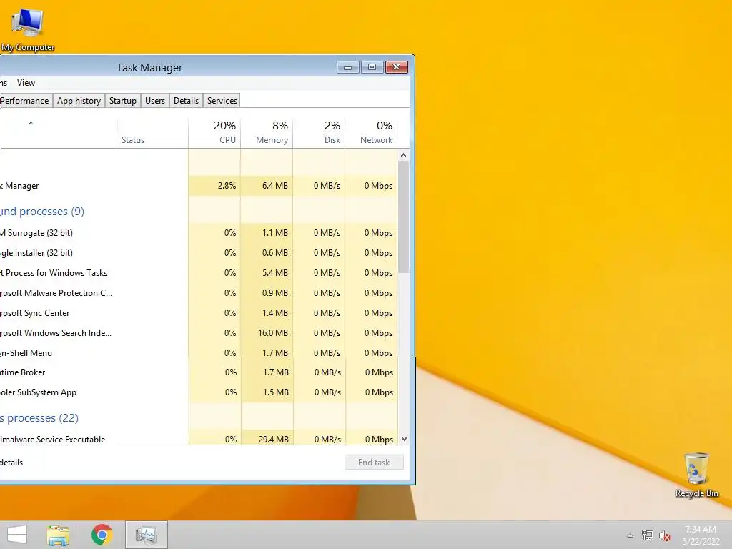Click the network tray icon
The height and width of the screenshot is (549, 732).
point(647,535)
